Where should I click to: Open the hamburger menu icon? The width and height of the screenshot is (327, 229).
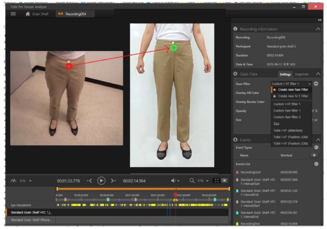[x=13, y=14]
